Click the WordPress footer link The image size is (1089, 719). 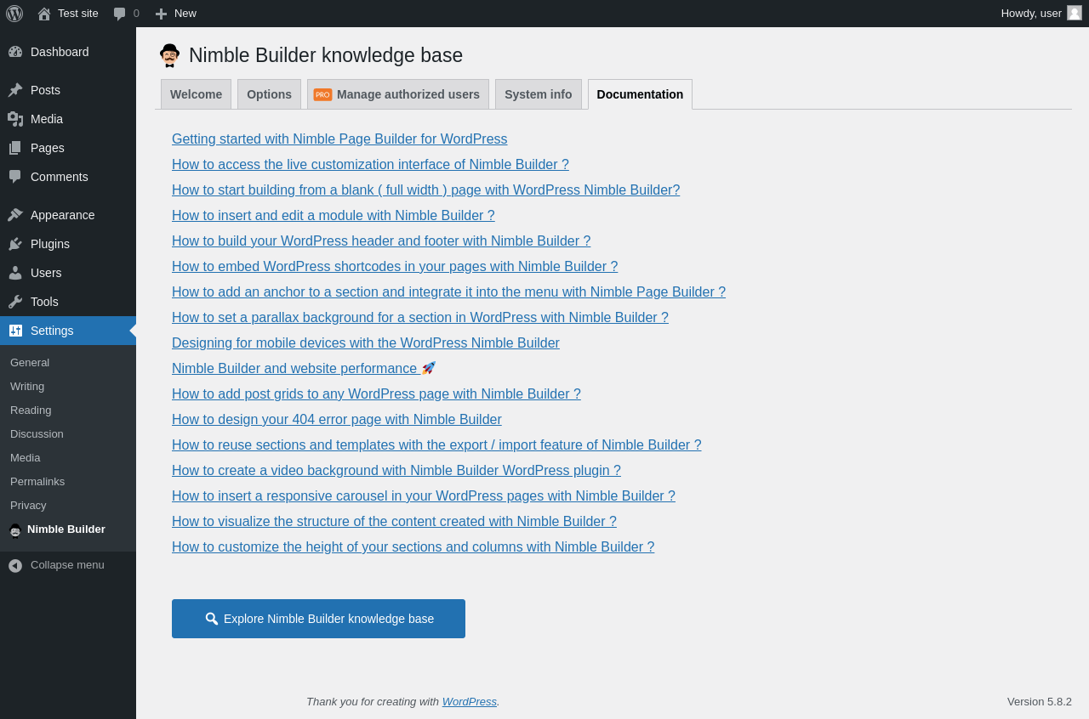469,701
